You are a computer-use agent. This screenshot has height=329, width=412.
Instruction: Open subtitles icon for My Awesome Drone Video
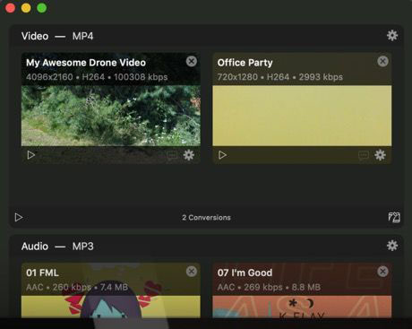pos(172,155)
